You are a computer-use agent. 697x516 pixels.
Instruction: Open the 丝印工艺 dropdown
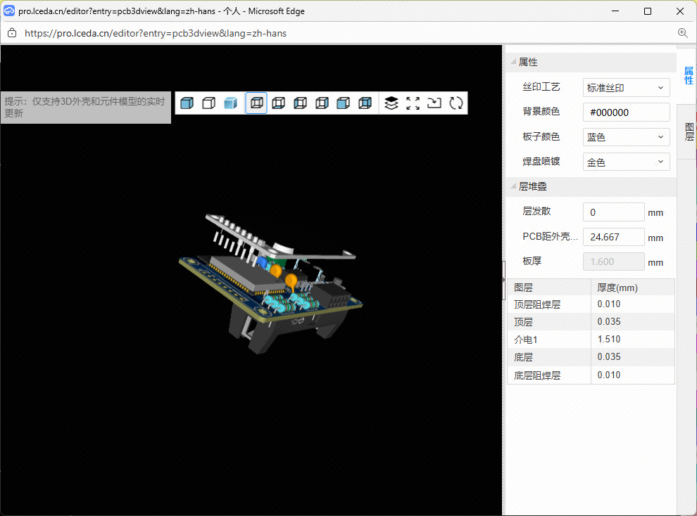[x=626, y=88]
